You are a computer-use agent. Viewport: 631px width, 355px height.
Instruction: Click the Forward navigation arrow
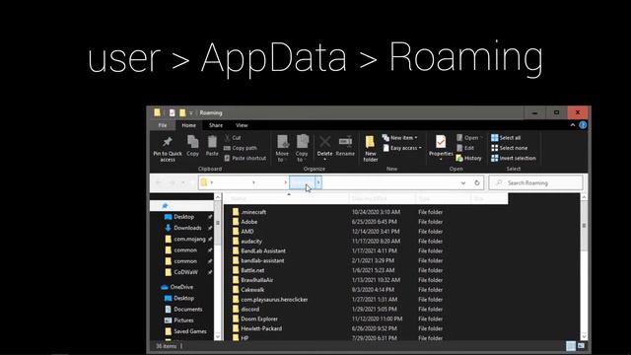tap(172, 182)
